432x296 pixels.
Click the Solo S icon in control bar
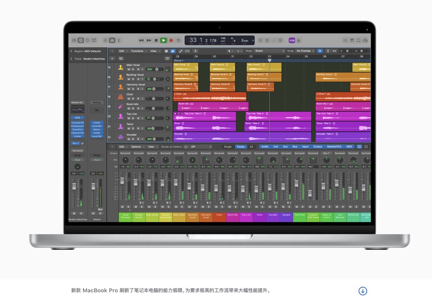pyautogui.click(x=280, y=41)
